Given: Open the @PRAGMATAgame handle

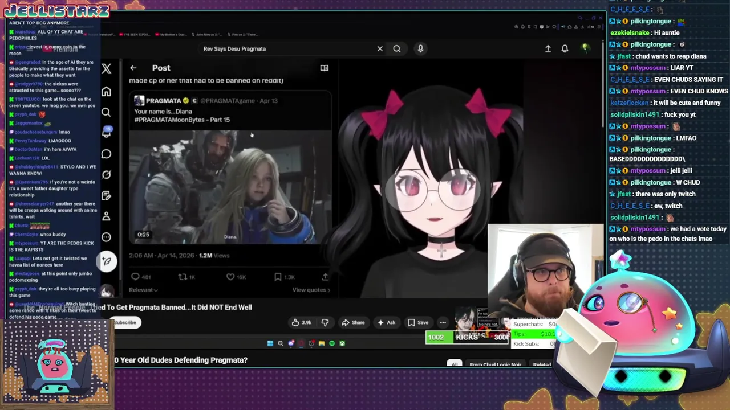Looking at the screenshot, I should click(x=227, y=100).
